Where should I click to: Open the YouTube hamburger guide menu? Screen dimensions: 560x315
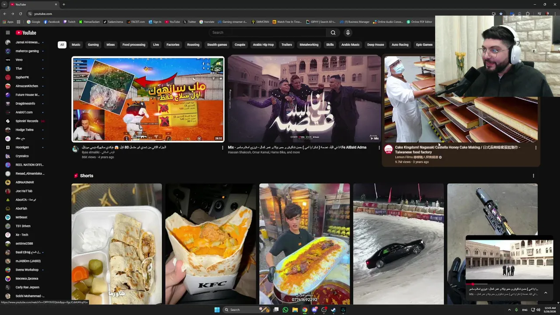7,32
